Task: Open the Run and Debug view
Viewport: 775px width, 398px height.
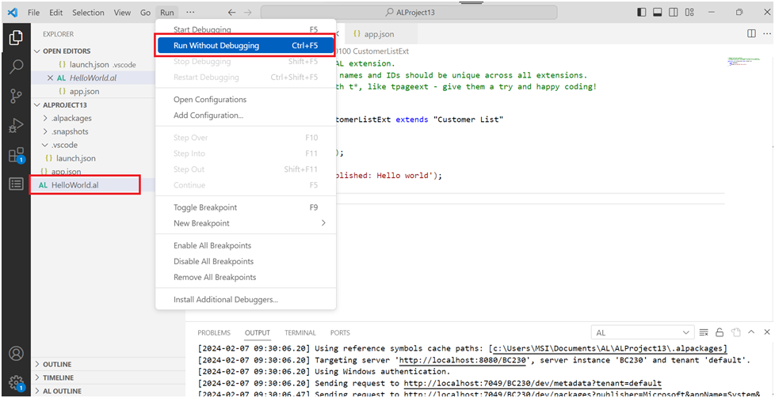Action: [x=15, y=125]
